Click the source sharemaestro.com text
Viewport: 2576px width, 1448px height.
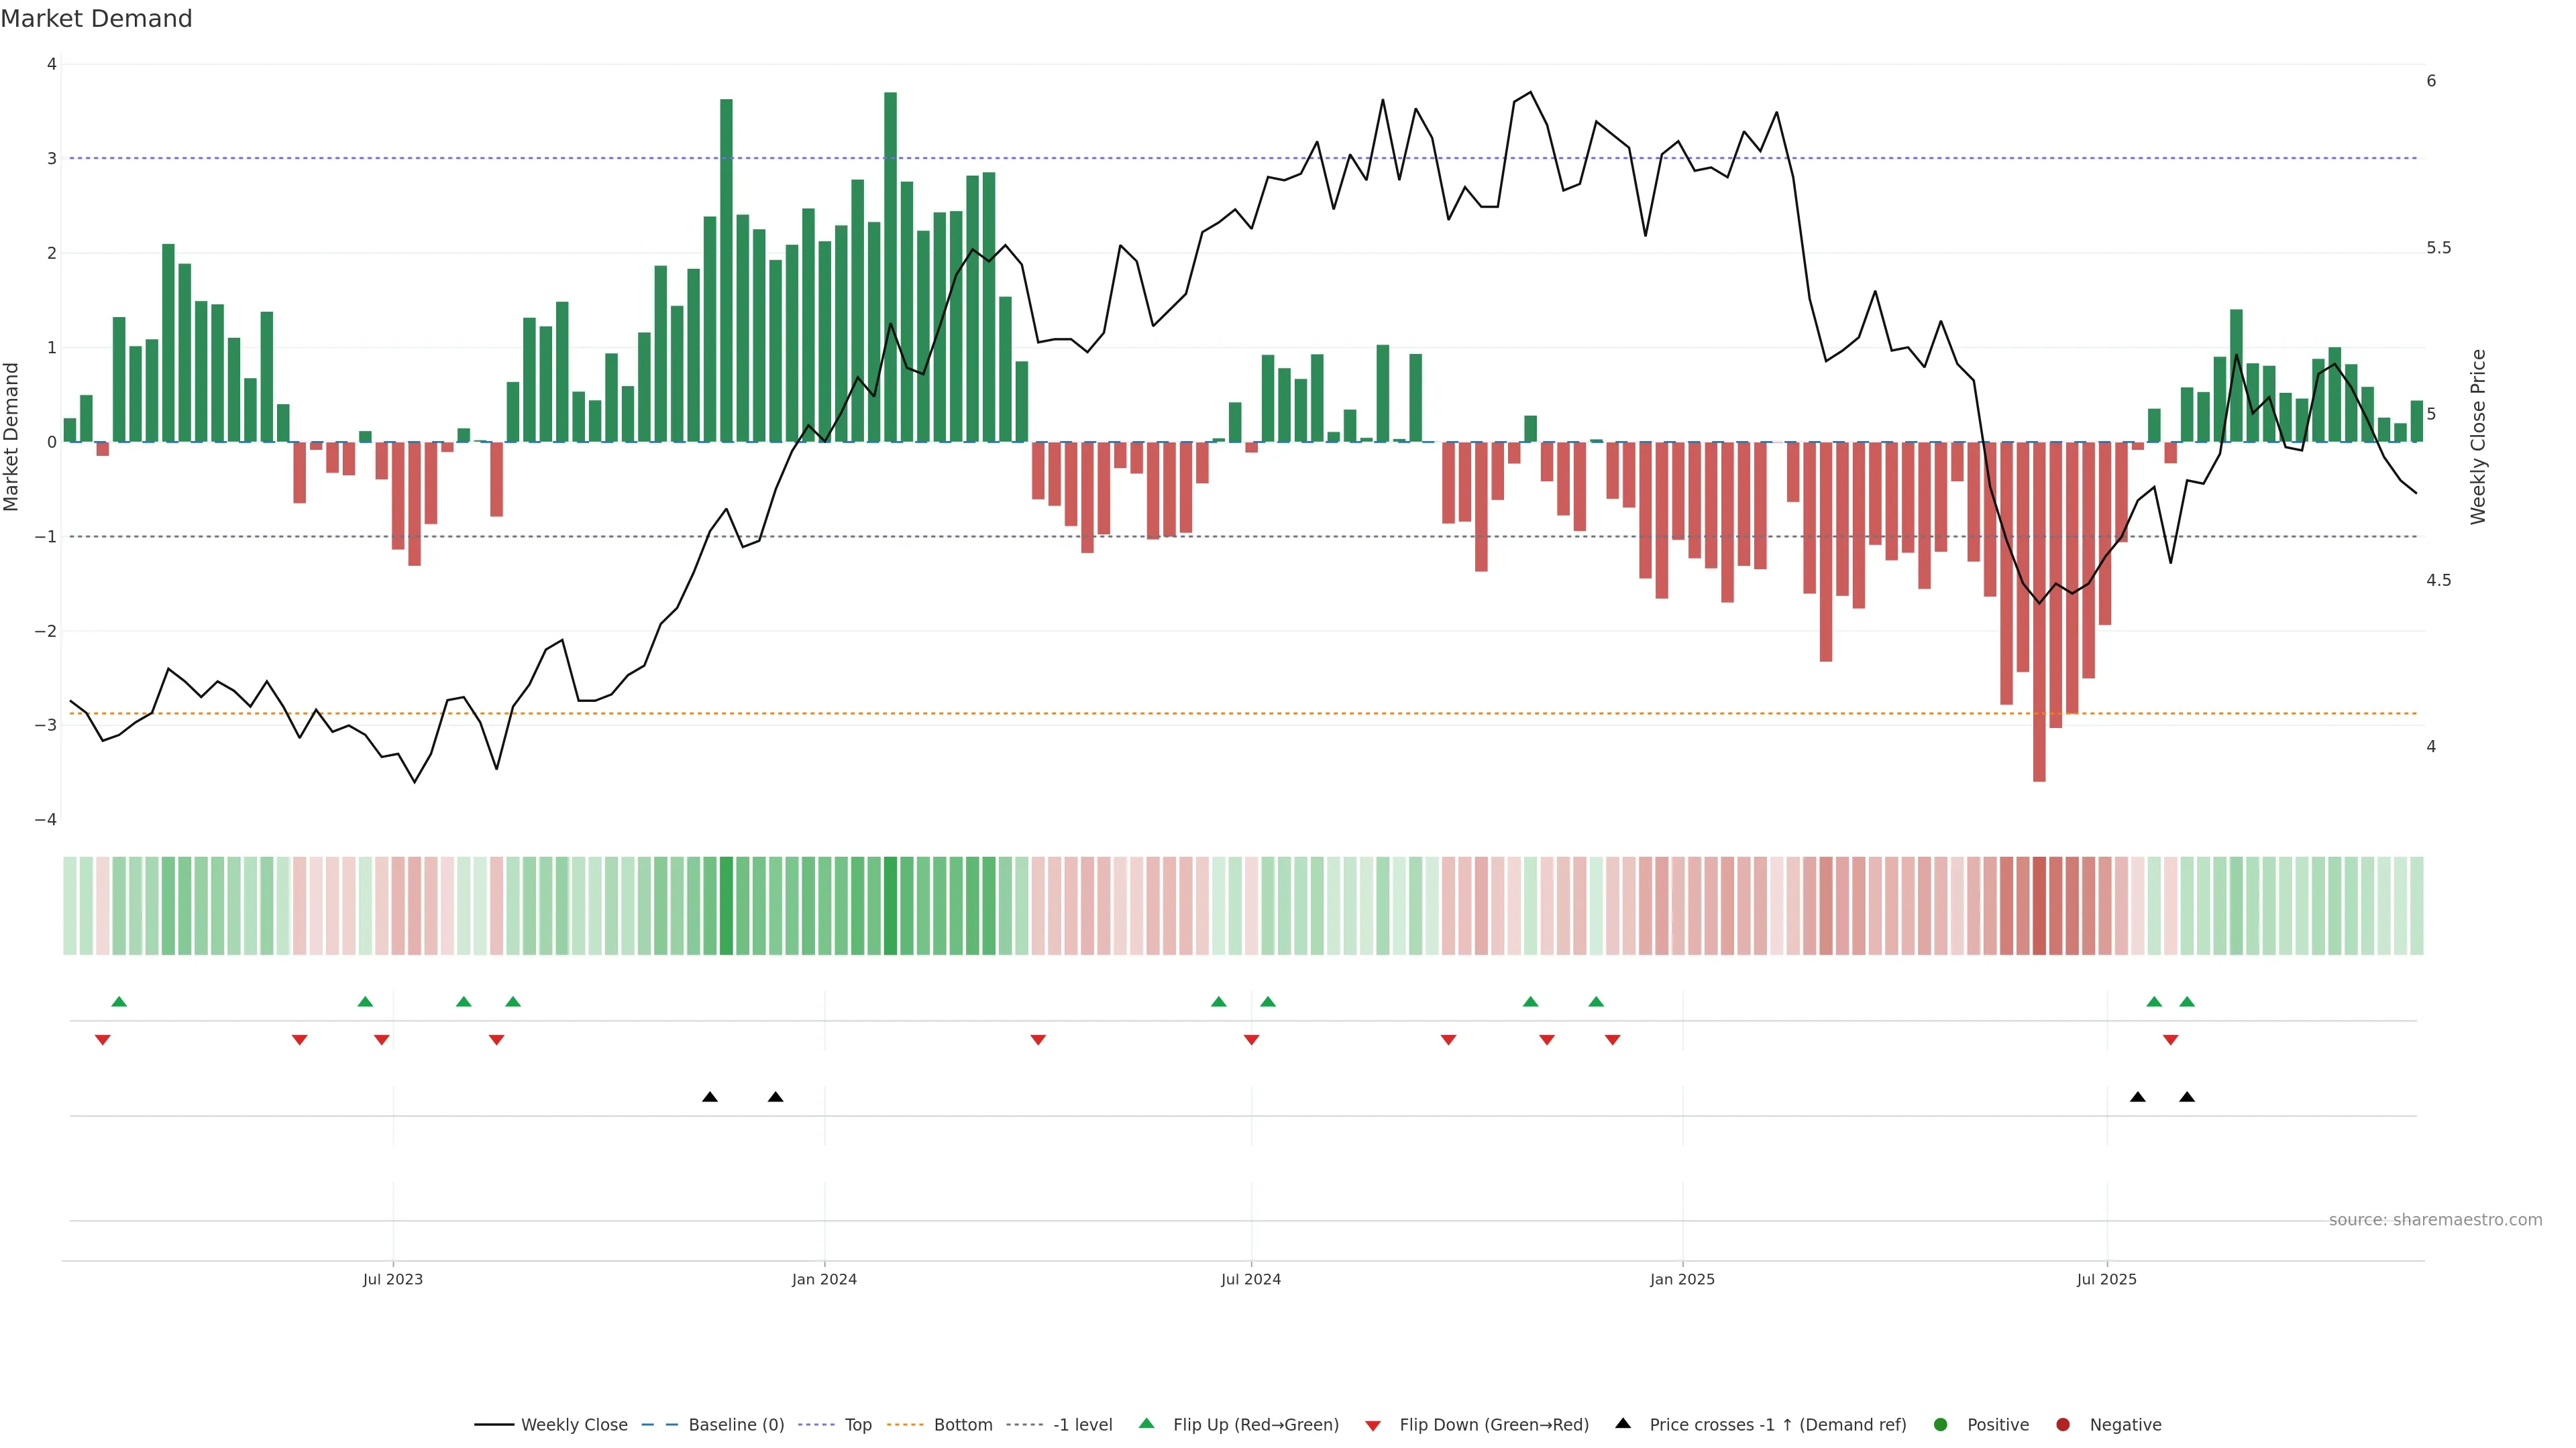[x=2435, y=1219]
